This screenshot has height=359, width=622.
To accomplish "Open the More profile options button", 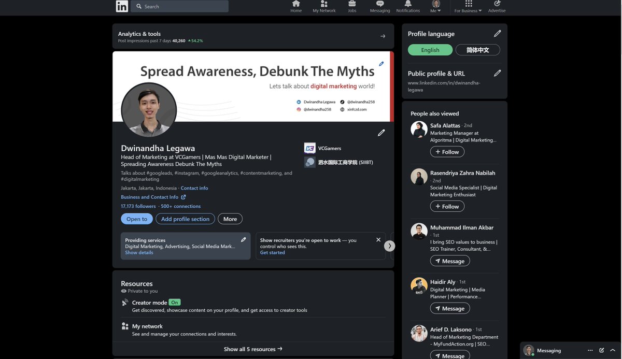I will (x=230, y=219).
